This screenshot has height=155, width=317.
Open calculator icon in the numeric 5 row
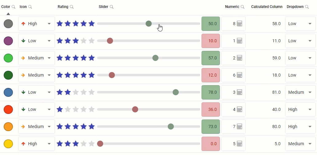click(x=240, y=144)
